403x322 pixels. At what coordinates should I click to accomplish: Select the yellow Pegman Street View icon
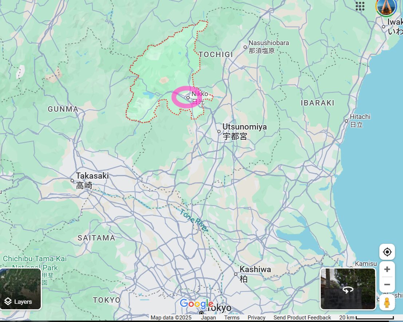(x=387, y=302)
